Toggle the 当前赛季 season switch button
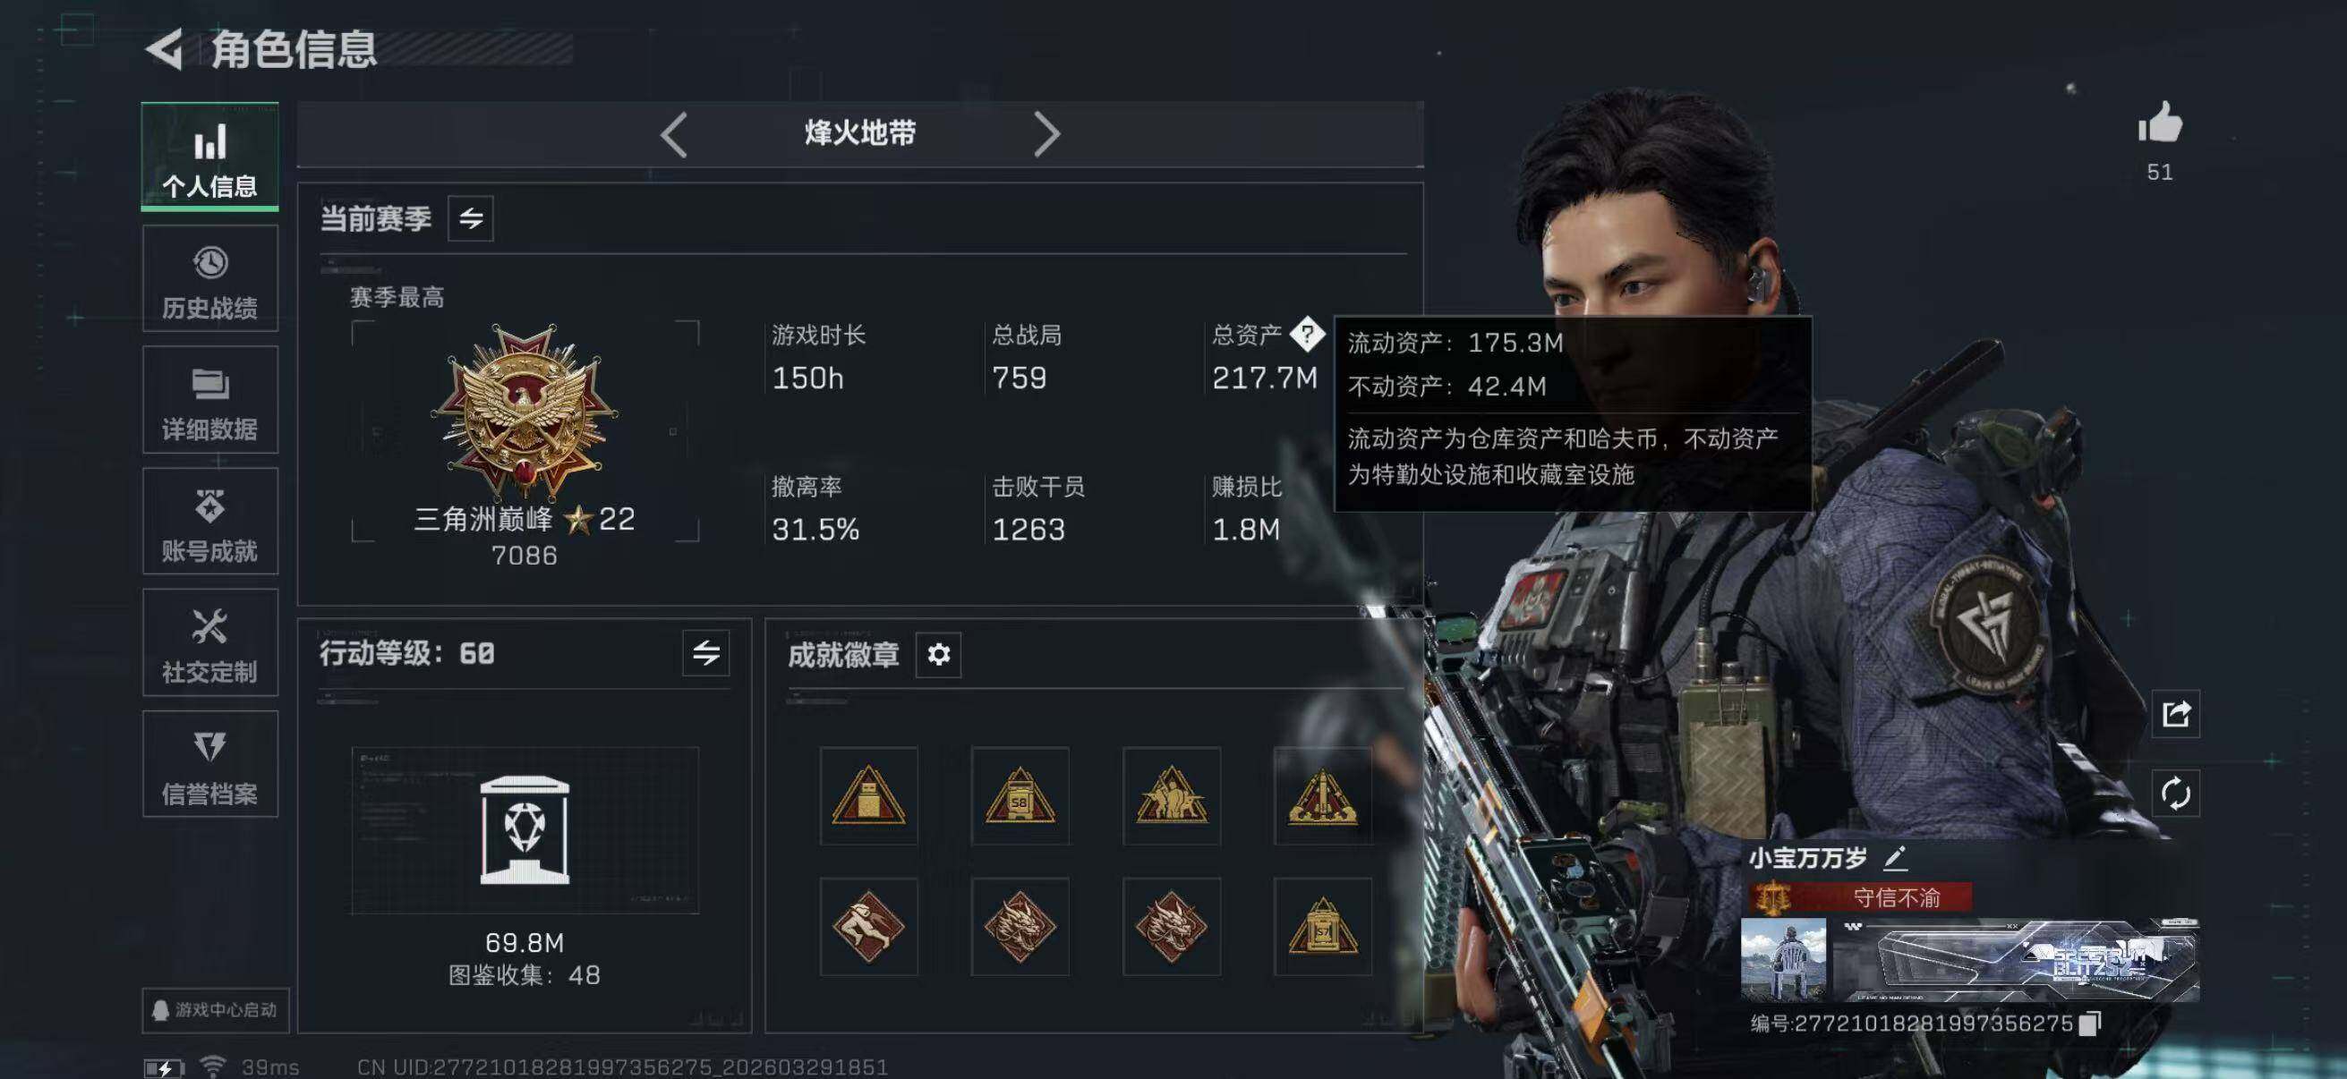The height and width of the screenshot is (1079, 2347). 470,218
